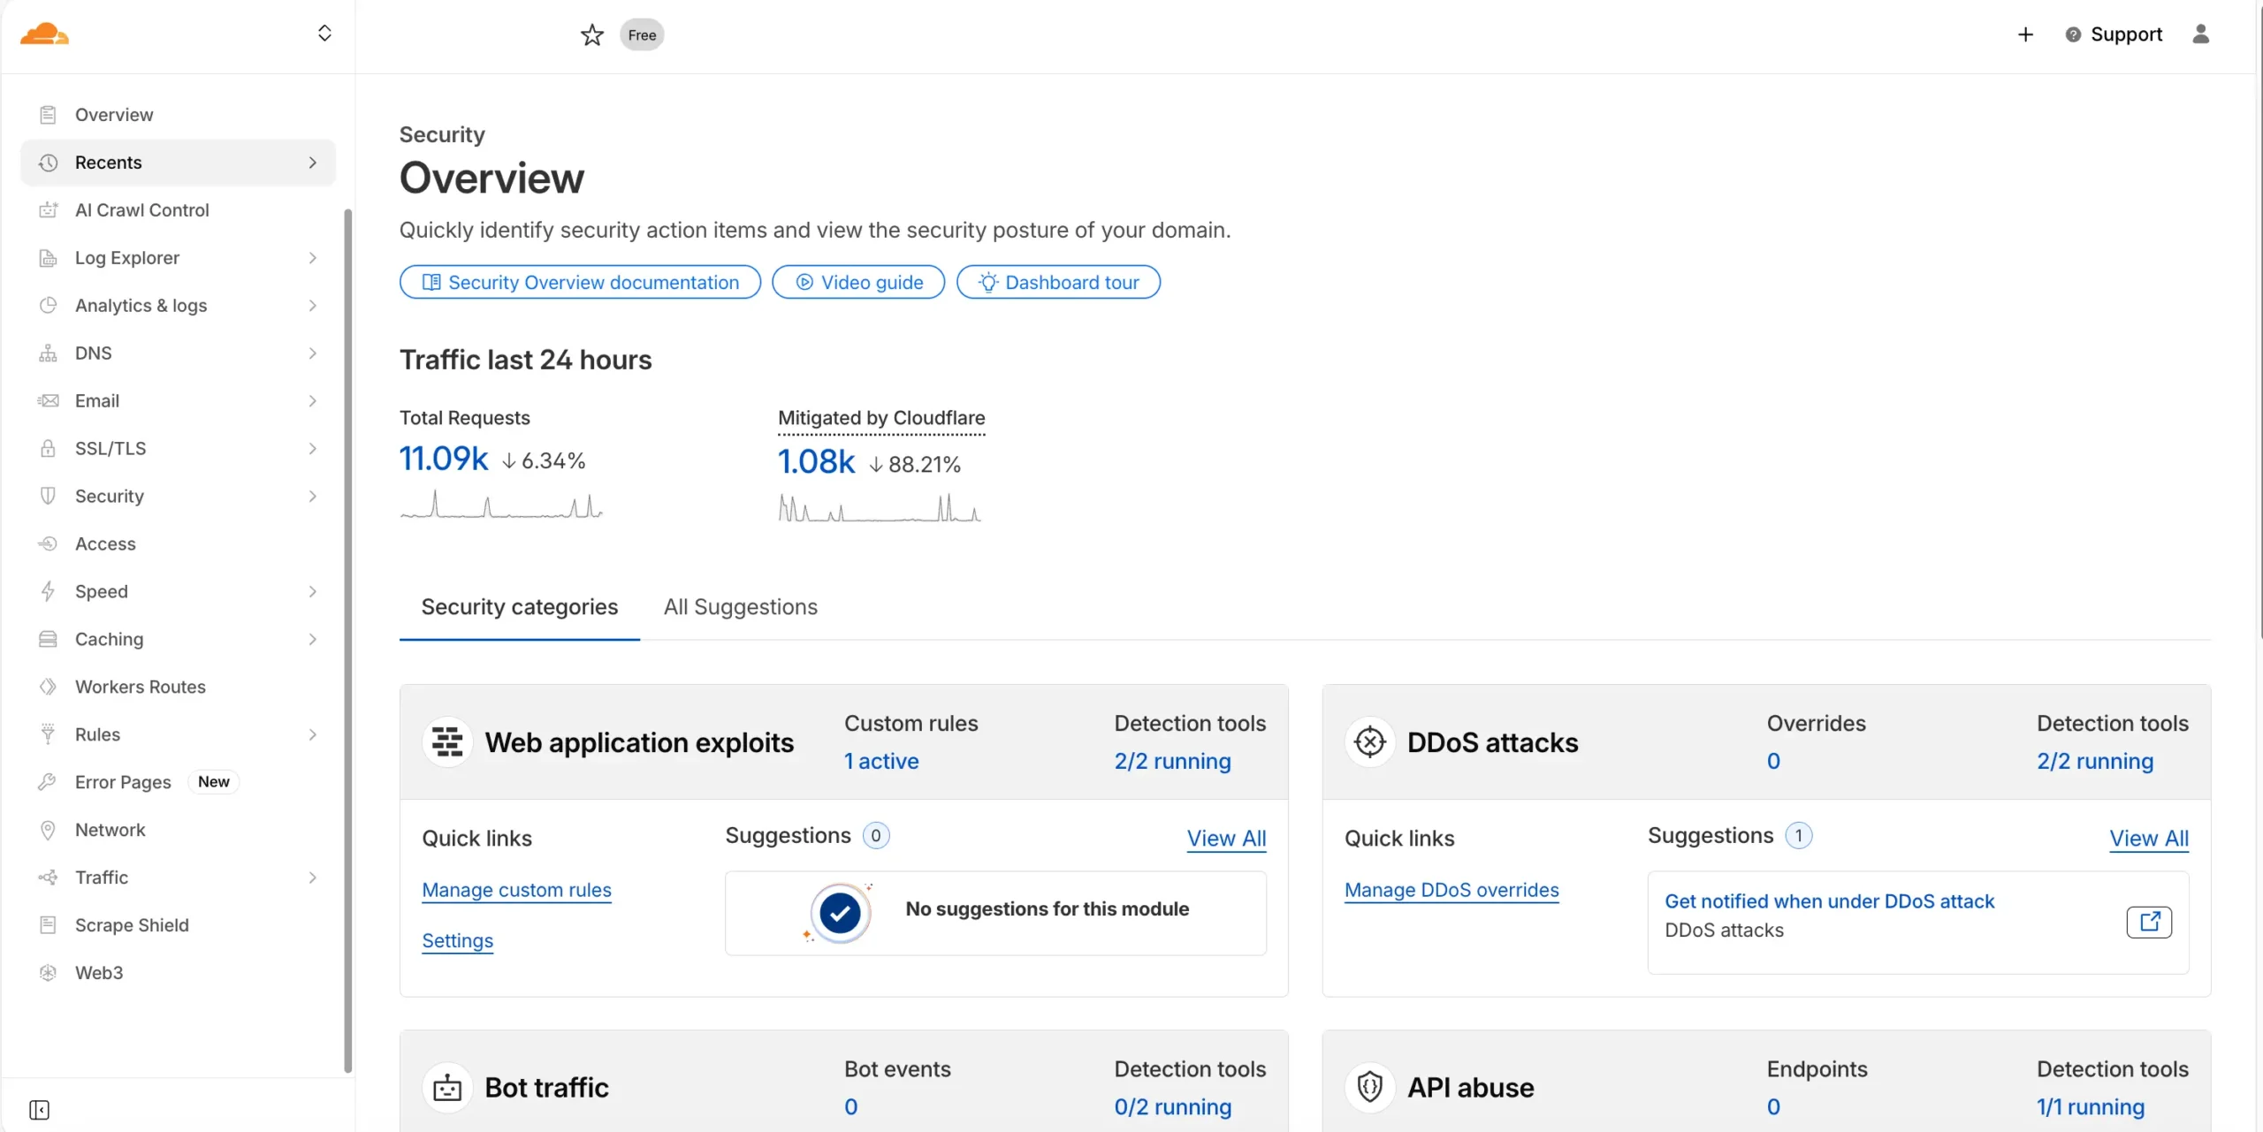The height and width of the screenshot is (1132, 2263).
Task: Click the Speed lightning icon
Action: 48,592
